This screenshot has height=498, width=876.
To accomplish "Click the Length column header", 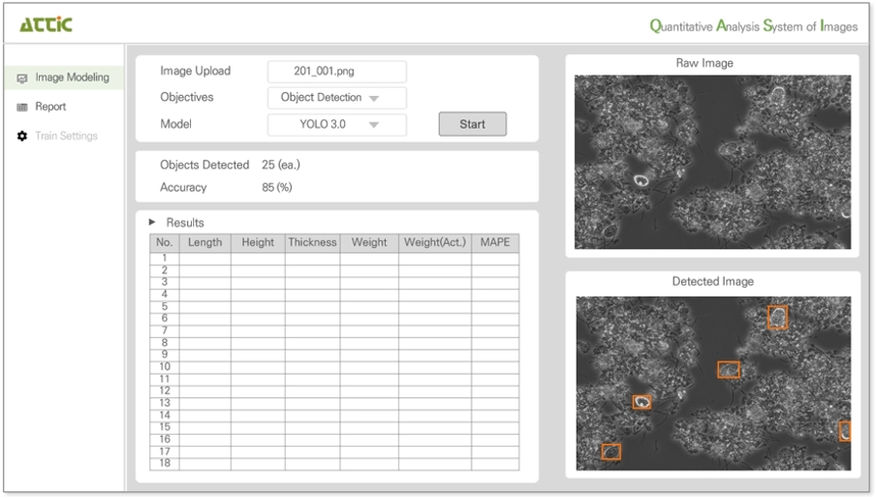I will tap(205, 243).
